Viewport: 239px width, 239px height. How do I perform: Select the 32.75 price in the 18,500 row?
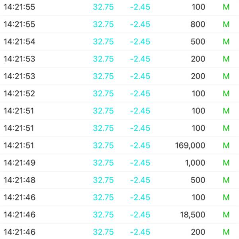tap(103, 215)
